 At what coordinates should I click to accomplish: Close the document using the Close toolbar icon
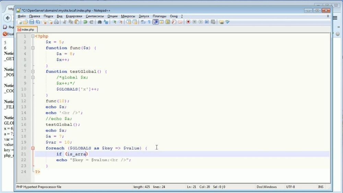[x=44, y=22]
